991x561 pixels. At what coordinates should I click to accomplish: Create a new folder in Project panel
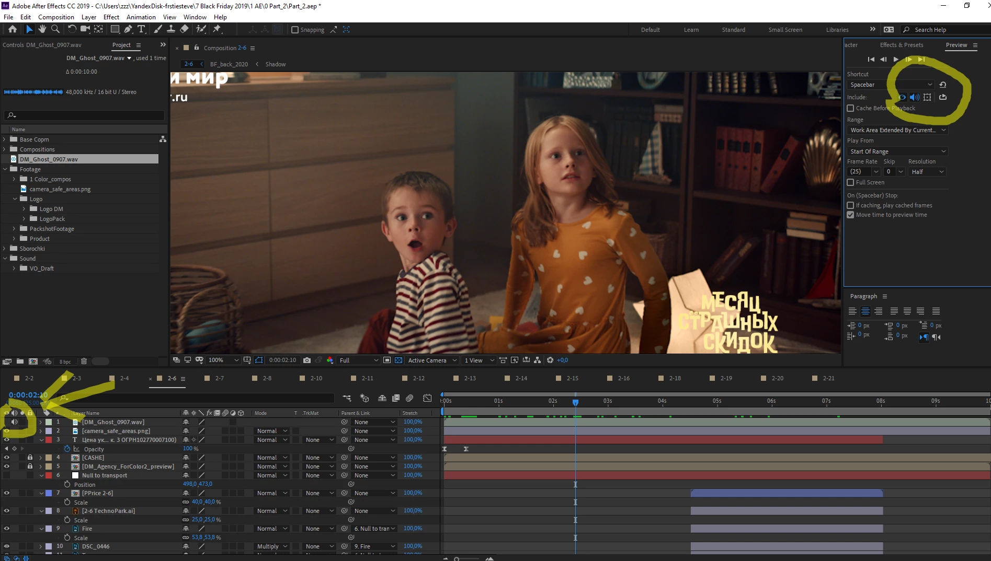click(x=20, y=361)
